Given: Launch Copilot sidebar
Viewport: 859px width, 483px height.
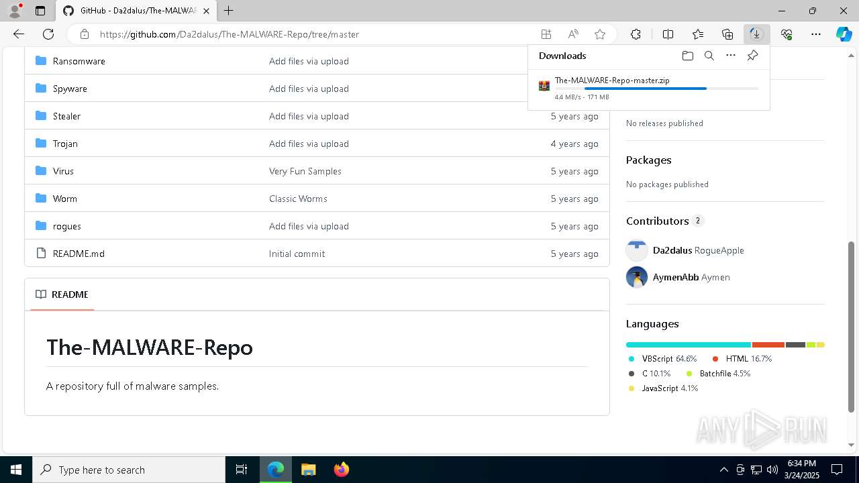Looking at the screenshot, I should coord(844,34).
